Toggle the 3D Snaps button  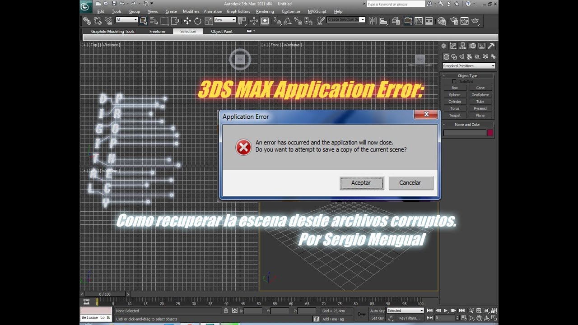[278, 21]
